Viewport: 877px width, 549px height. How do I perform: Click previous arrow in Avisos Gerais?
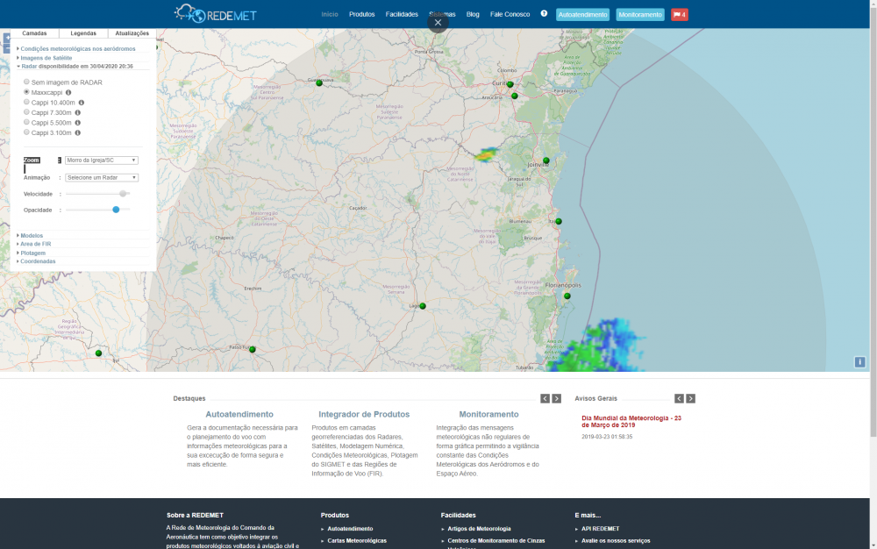click(x=679, y=398)
